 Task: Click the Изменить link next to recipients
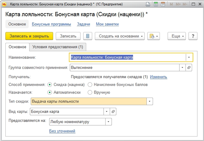(159, 77)
